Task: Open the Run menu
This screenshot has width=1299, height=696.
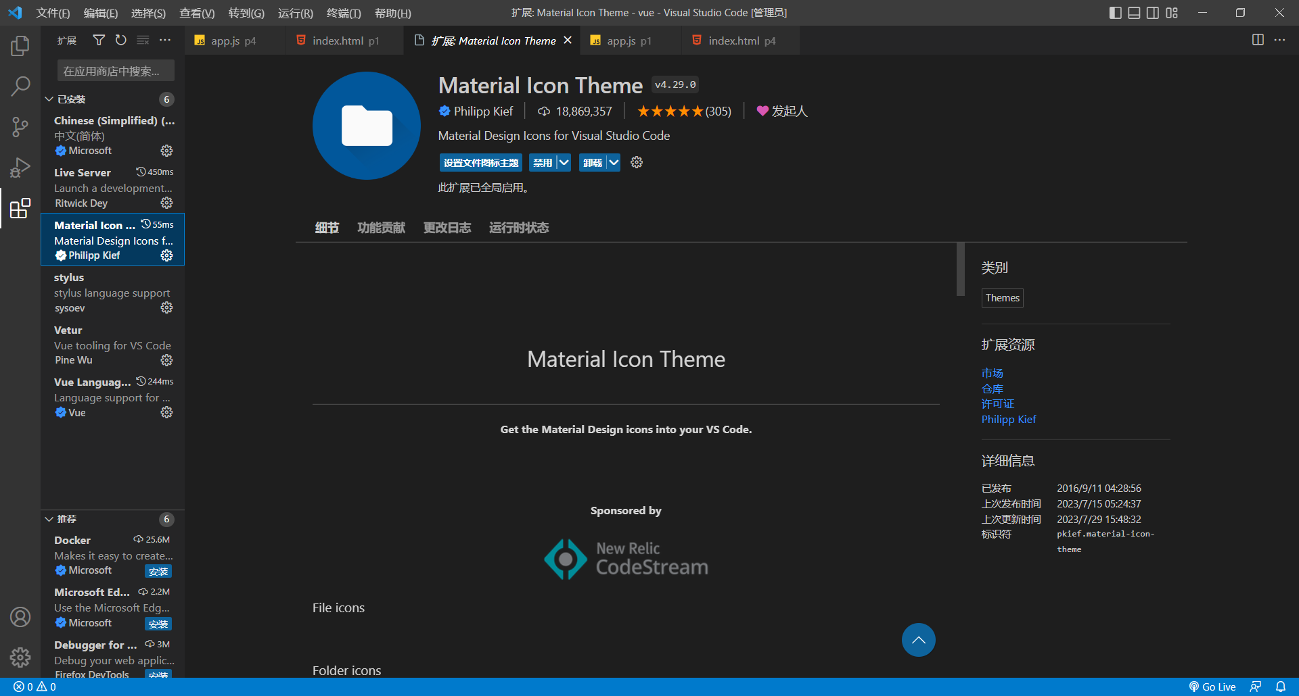Action: pyautogui.click(x=296, y=13)
